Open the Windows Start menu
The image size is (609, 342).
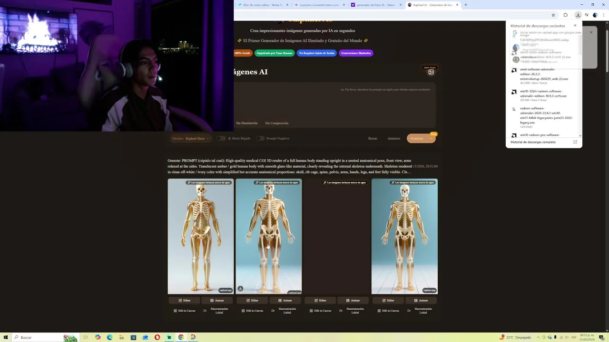(5, 337)
